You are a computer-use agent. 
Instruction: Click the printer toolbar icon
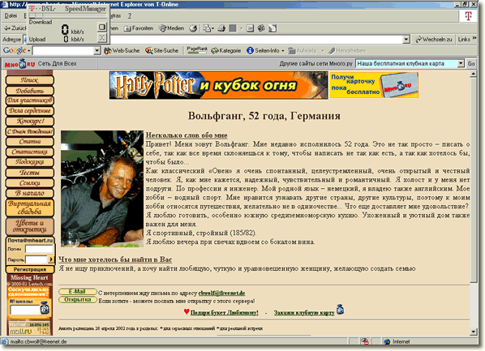click(221, 28)
